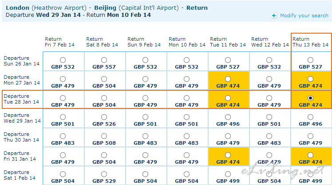Select Sun 26 Jan departure, Fri 7 Feb return fare
This screenshot has height=185, width=332.
click(x=63, y=60)
